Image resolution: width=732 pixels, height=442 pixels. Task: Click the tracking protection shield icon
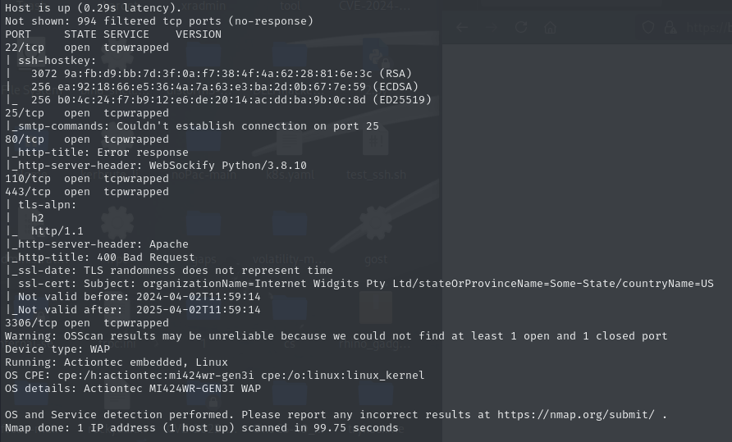pyautogui.click(x=648, y=28)
